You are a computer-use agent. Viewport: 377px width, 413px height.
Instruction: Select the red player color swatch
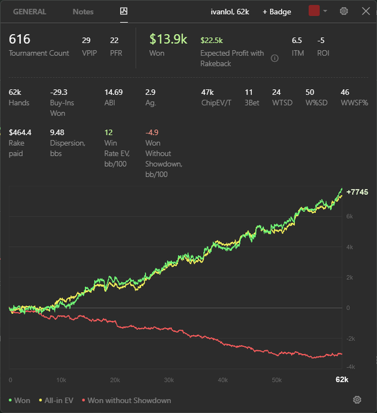pyautogui.click(x=314, y=11)
